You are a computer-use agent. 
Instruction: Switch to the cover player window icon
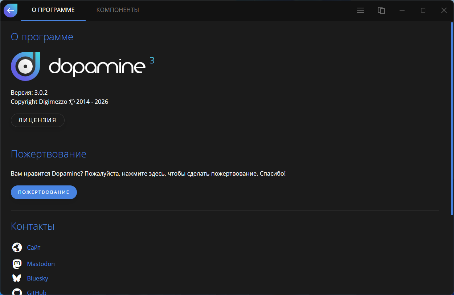tap(381, 11)
